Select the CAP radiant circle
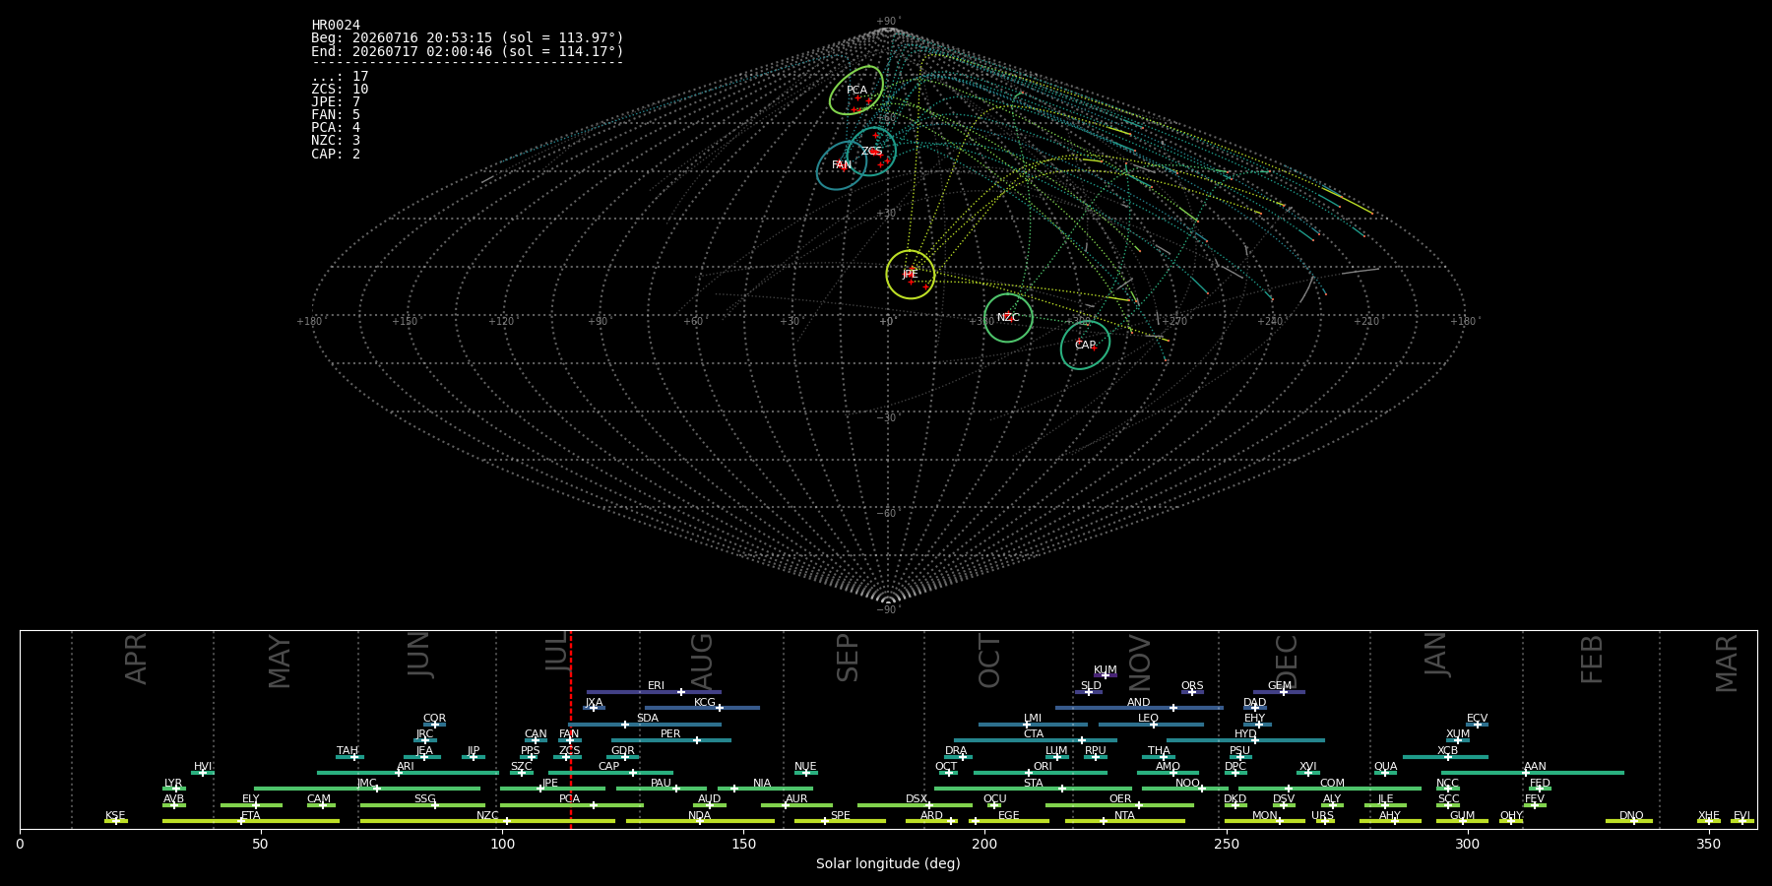Image resolution: width=1772 pixels, height=886 pixels. pyautogui.click(x=1085, y=346)
